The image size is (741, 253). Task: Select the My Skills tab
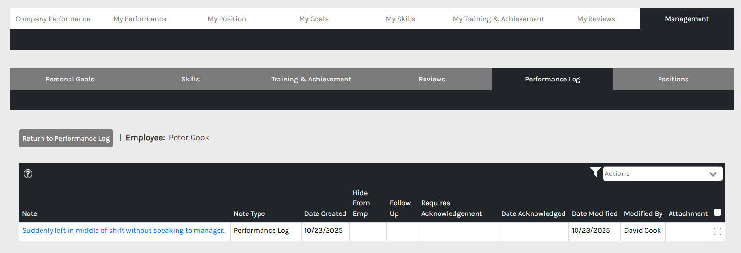pos(400,19)
